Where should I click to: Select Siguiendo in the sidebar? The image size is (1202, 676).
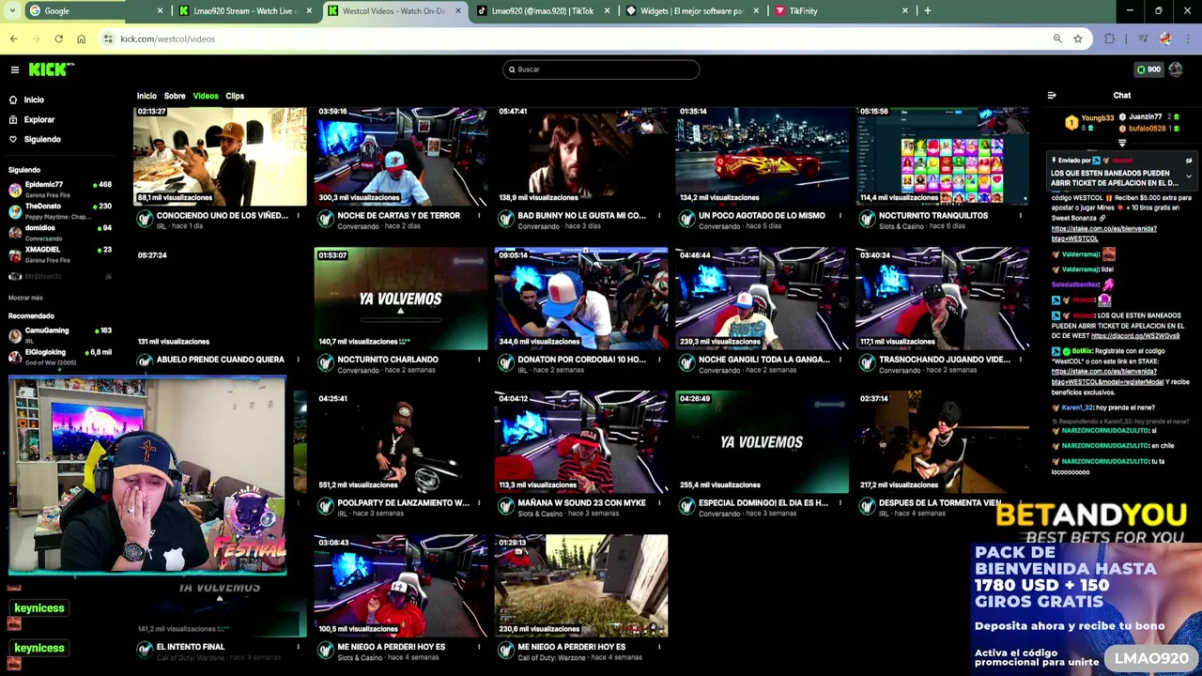point(35,139)
